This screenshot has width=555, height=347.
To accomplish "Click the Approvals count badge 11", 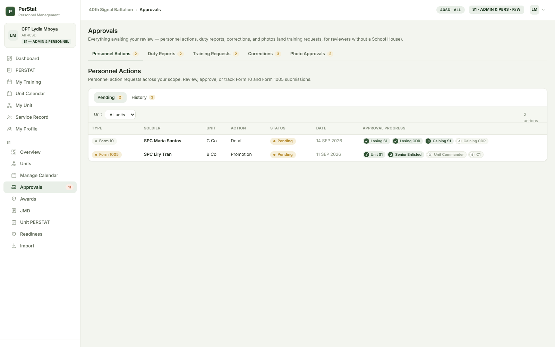I will pyautogui.click(x=70, y=187).
